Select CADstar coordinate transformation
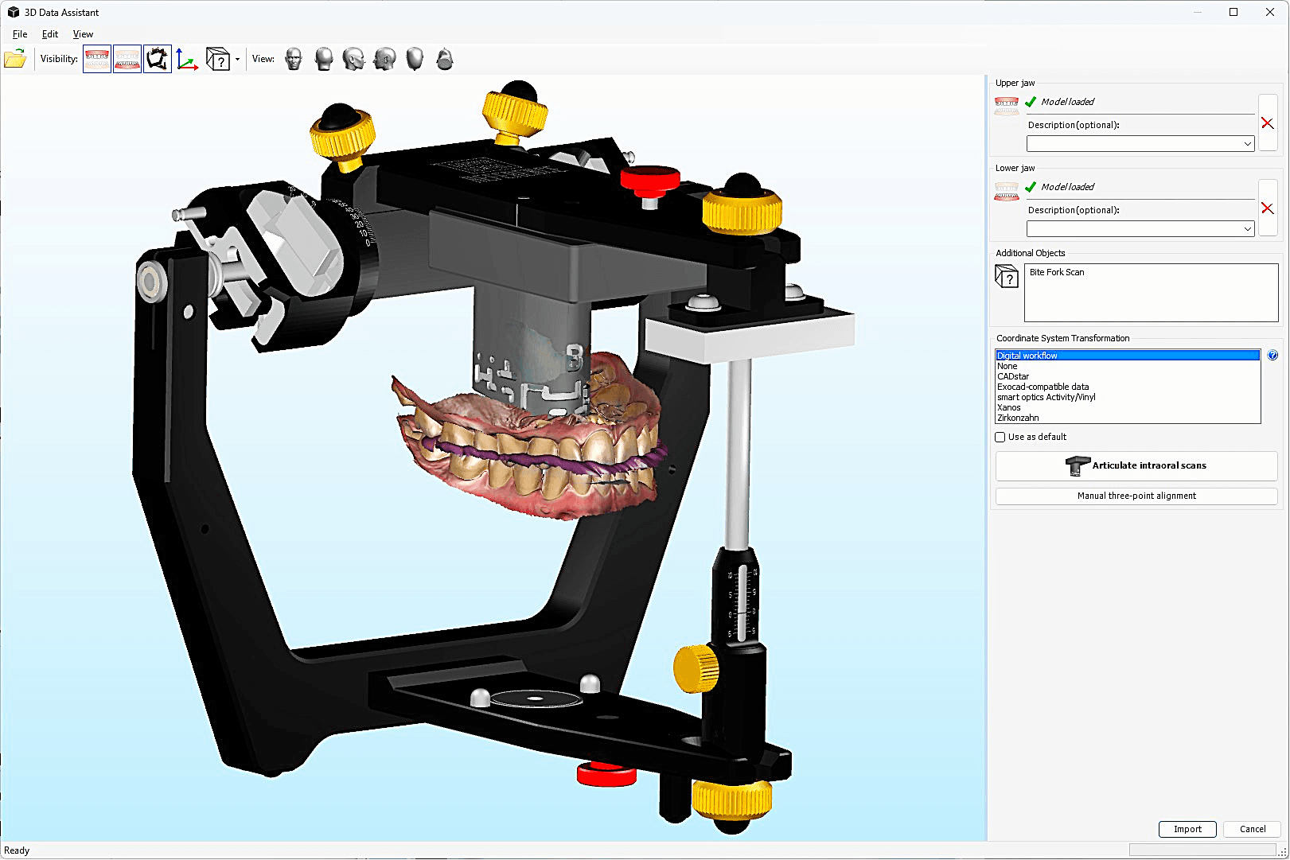 (1128, 376)
